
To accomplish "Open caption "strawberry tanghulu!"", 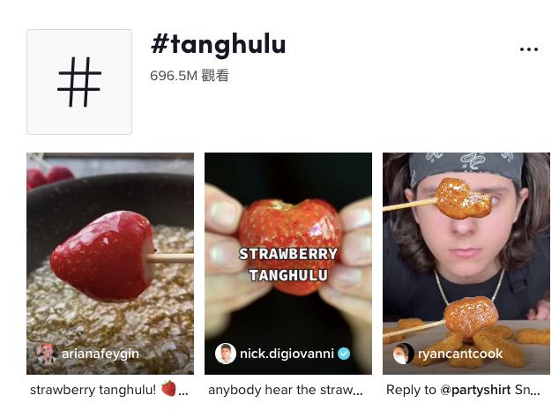I will (x=93, y=390).
